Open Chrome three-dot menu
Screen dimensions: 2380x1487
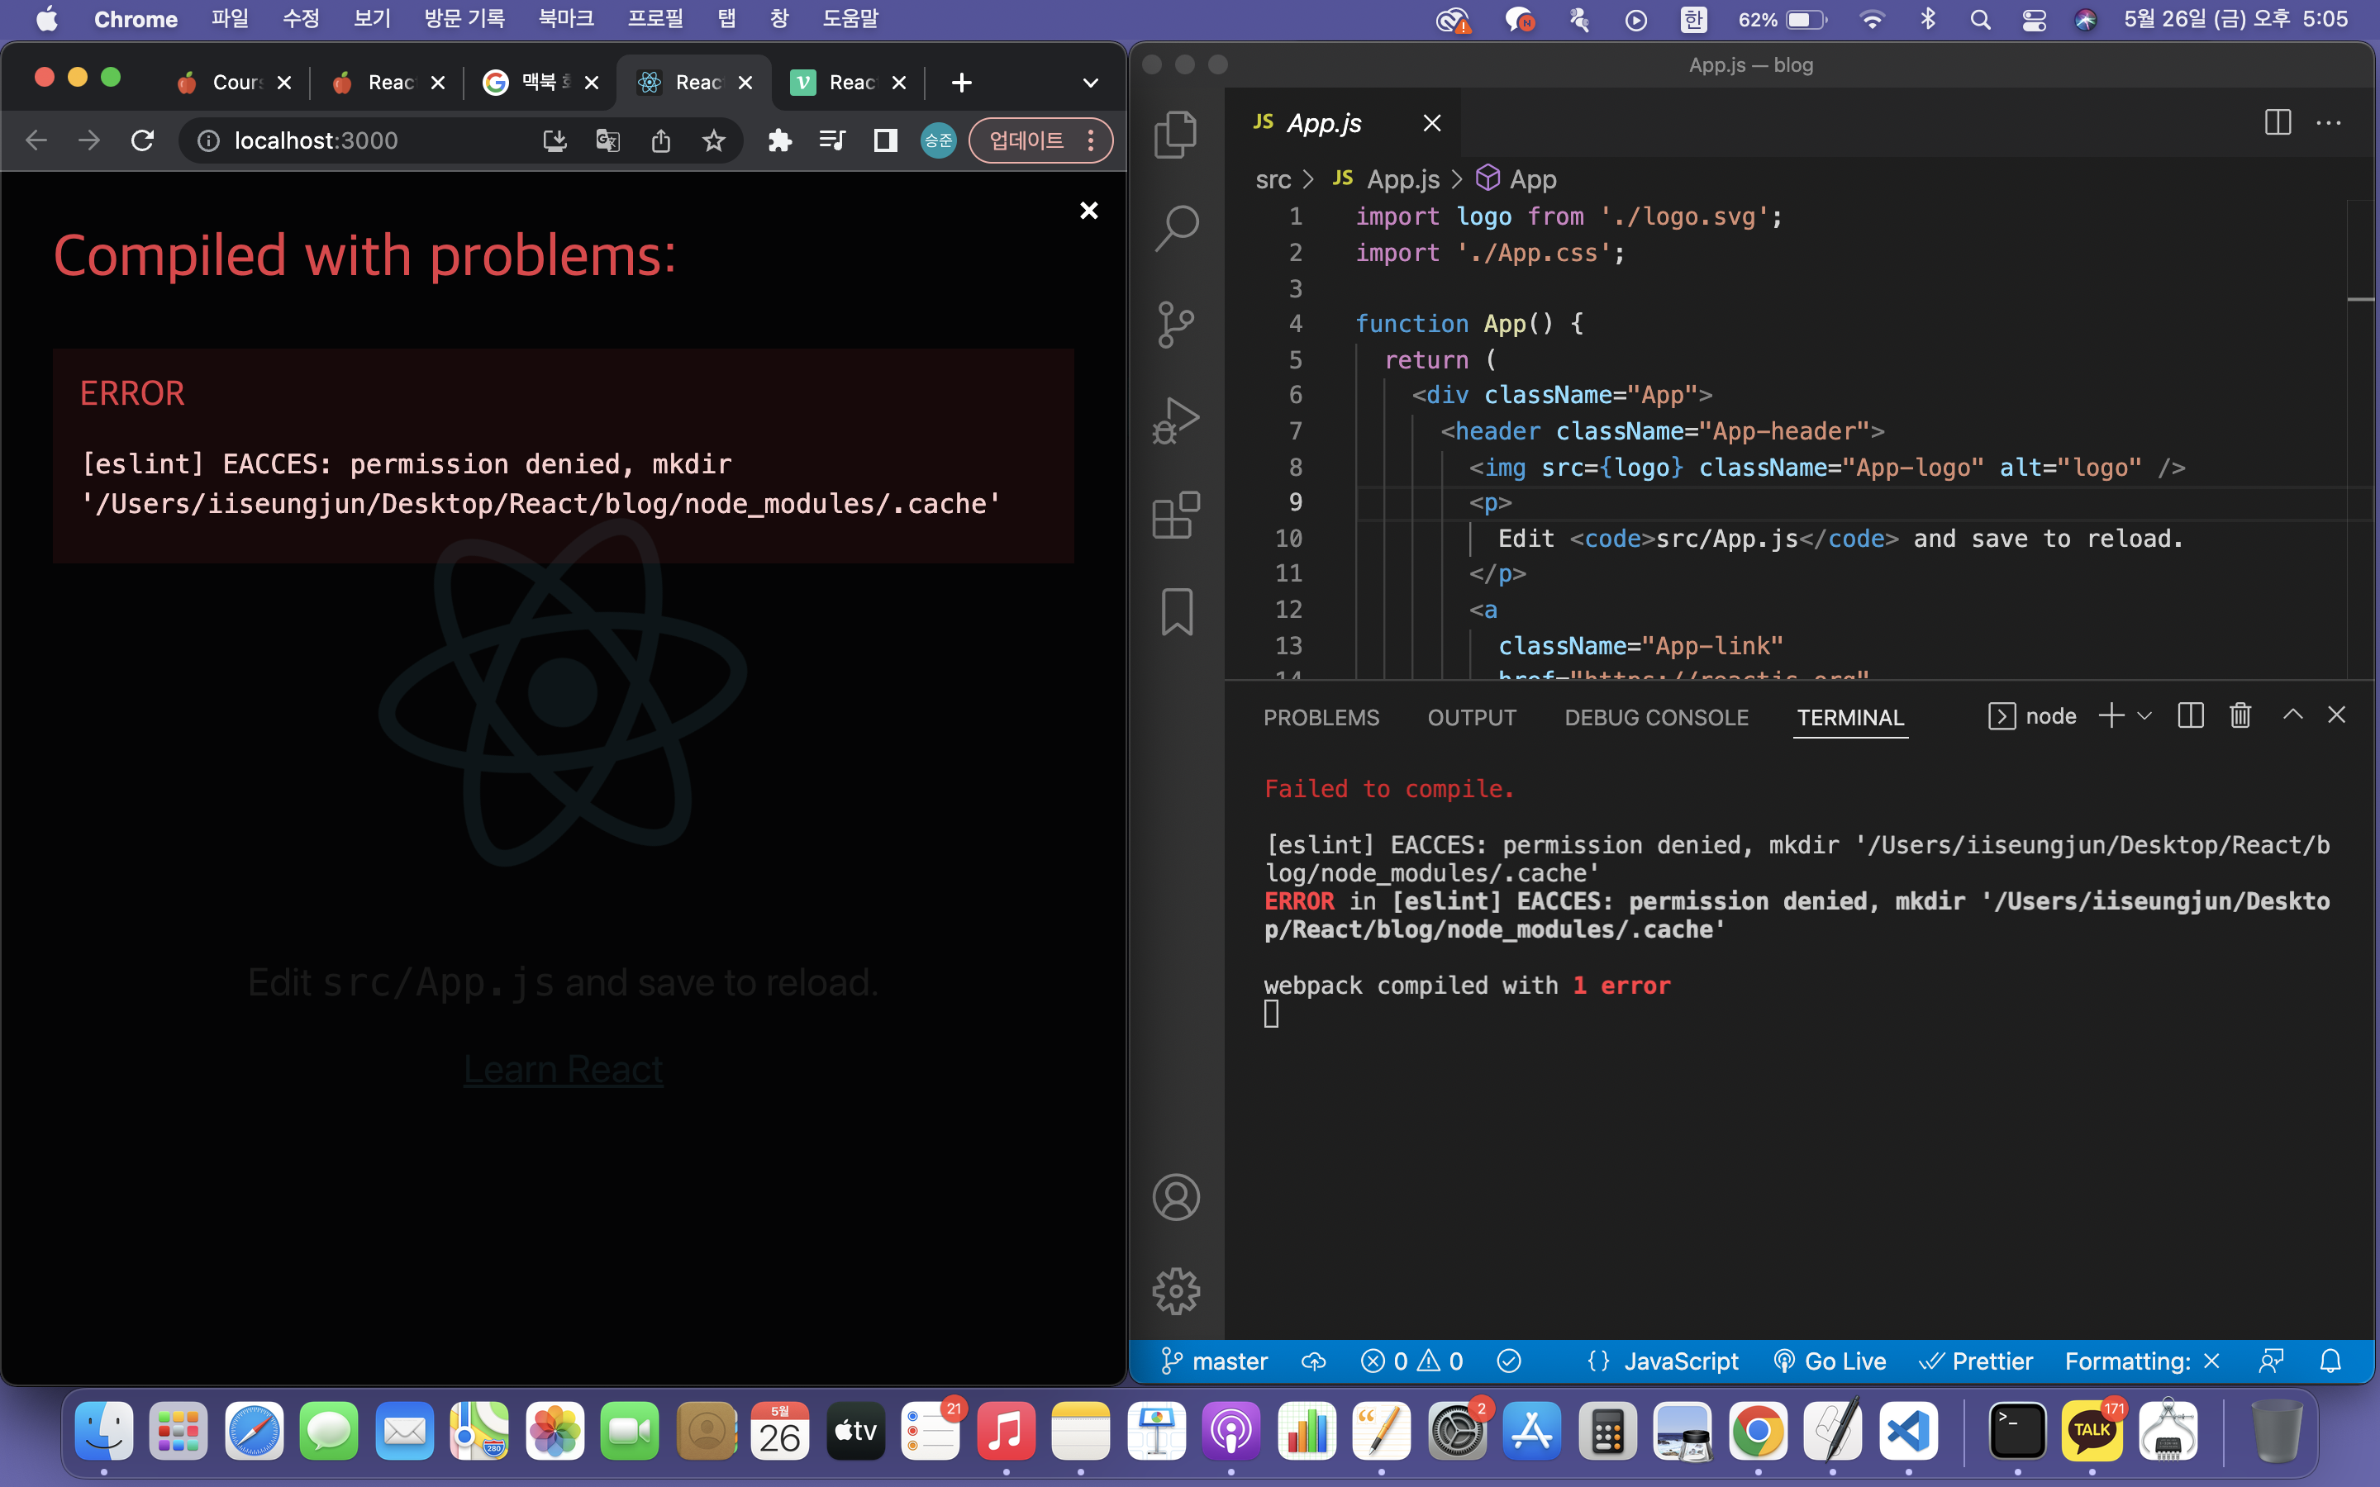click(1091, 140)
